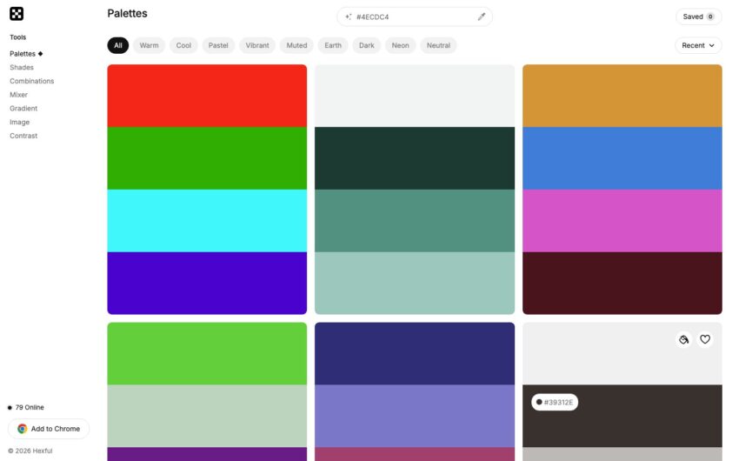
Task: Click the paint swatch icon on gray palette
Action: click(x=683, y=339)
